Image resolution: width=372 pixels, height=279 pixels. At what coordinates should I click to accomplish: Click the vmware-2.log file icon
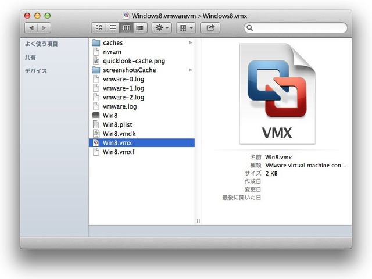tap(96, 97)
